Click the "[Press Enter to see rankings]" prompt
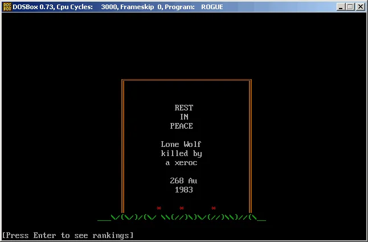The image size is (368, 242). pos(68,235)
